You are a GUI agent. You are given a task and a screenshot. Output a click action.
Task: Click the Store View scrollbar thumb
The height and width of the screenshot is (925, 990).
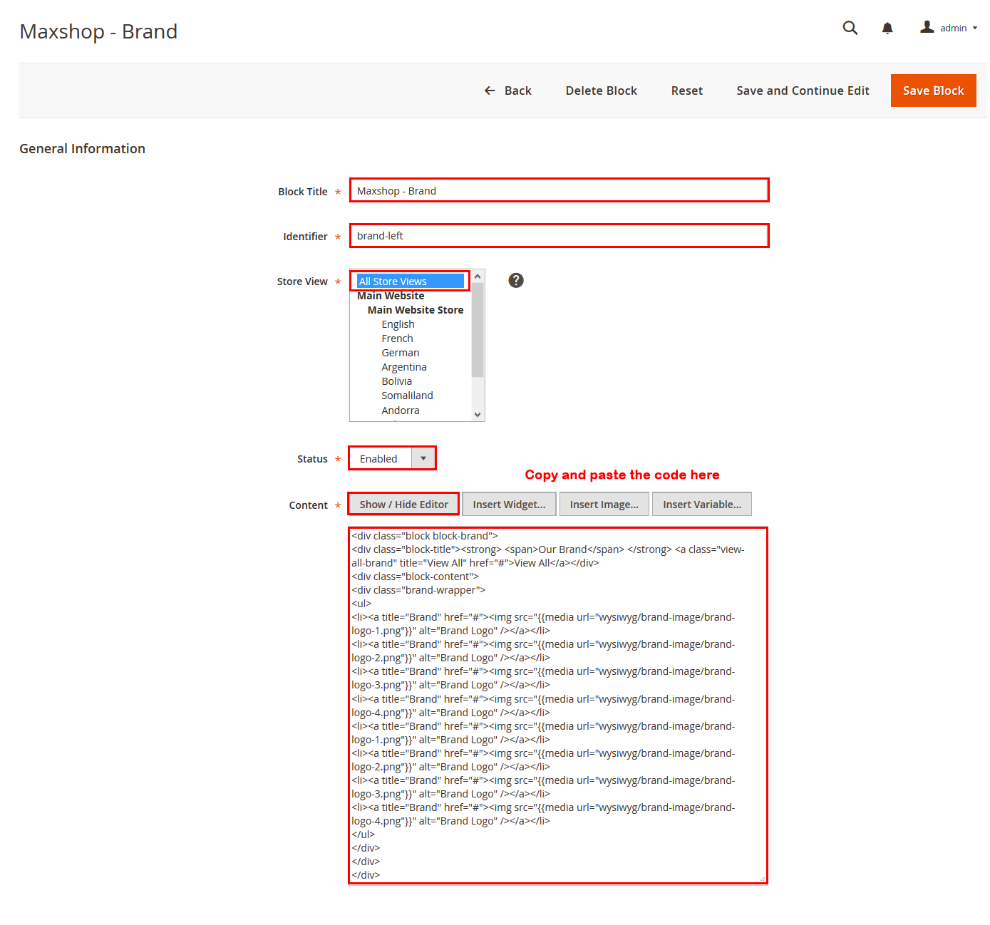pos(478,329)
